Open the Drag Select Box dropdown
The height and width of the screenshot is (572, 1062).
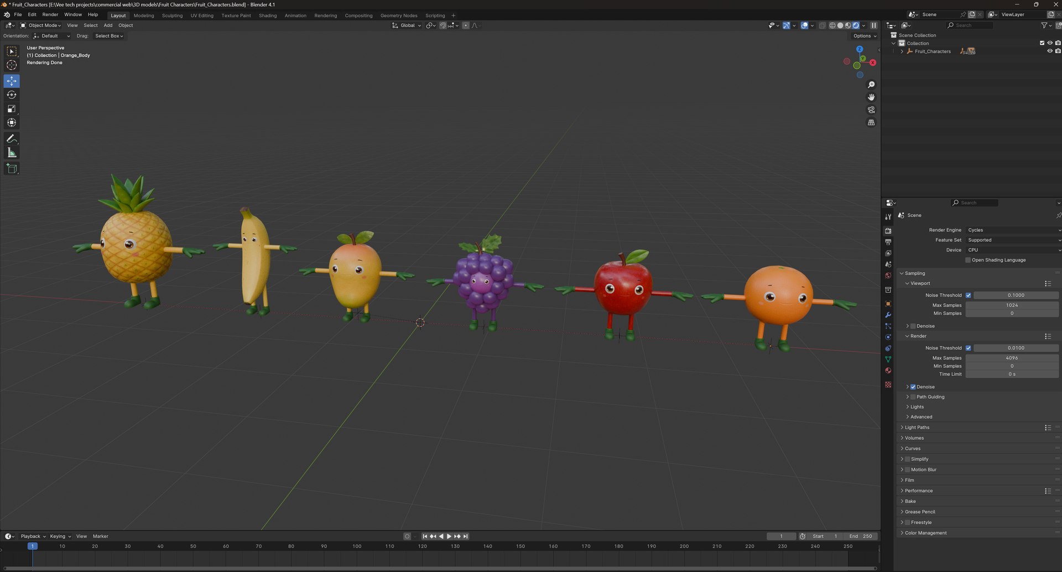[109, 36]
